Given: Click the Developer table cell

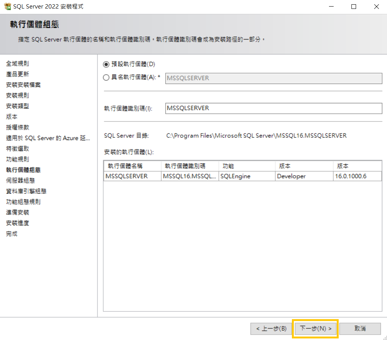Looking at the screenshot, I should pos(304,176).
